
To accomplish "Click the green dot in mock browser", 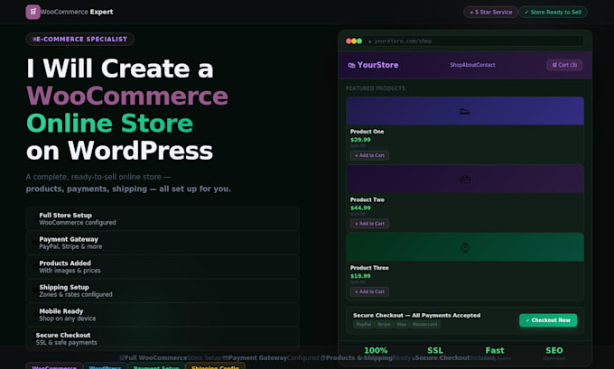I will [359, 42].
